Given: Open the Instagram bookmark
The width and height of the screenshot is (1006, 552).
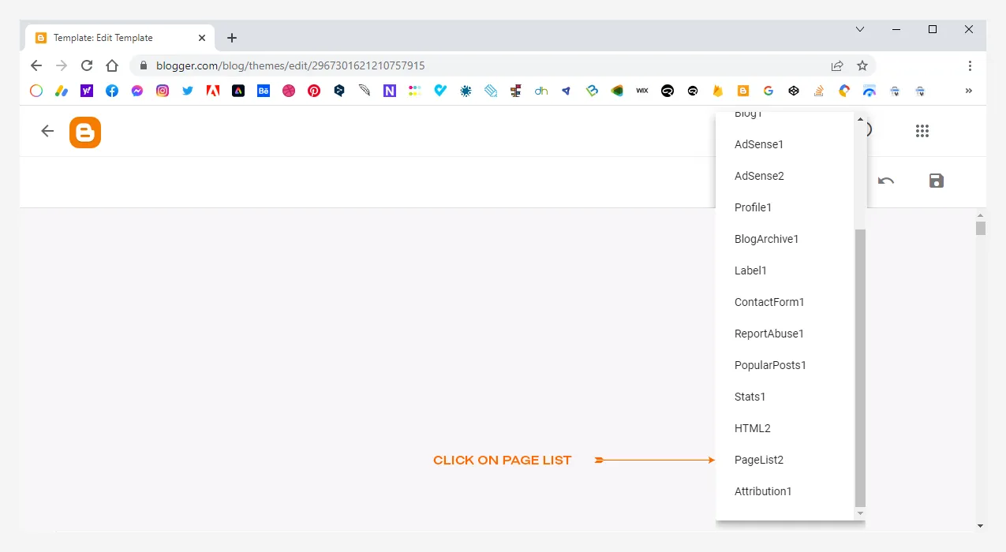Looking at the screenshot, I should tap(163, 91).
